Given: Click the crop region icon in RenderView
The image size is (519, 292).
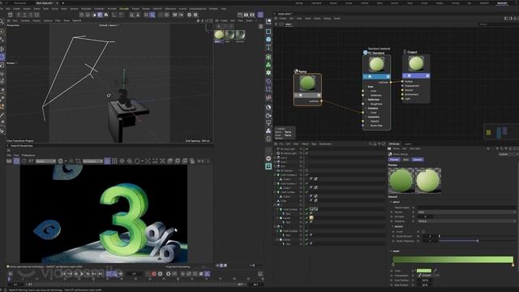Looking at the screenshot, I should click(x=78, y=161).
